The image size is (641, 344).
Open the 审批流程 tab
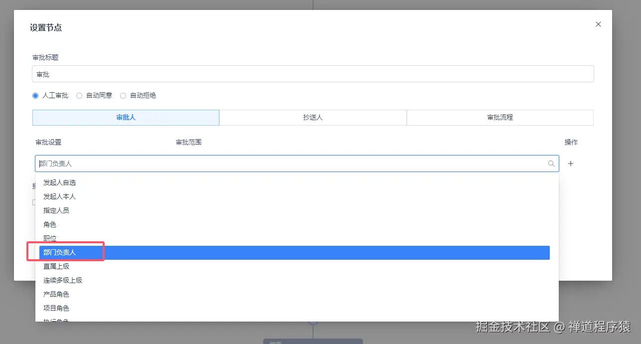(499, 117)
